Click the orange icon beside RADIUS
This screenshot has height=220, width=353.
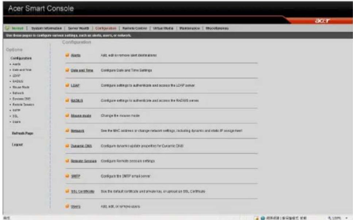[x=67, y=100]
